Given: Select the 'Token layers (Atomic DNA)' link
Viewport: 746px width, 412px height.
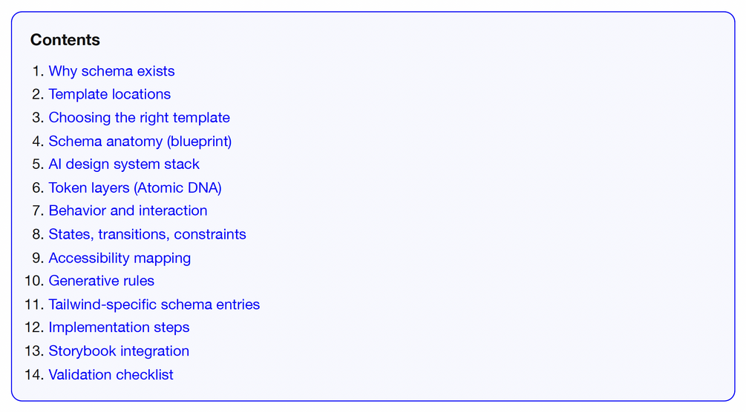Looking at the screenshot, I should click(135, 187).
